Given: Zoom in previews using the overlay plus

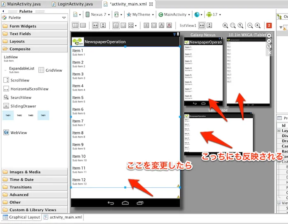Looking at the screenshot, I should pyautogui.click(x=269, y=35).
